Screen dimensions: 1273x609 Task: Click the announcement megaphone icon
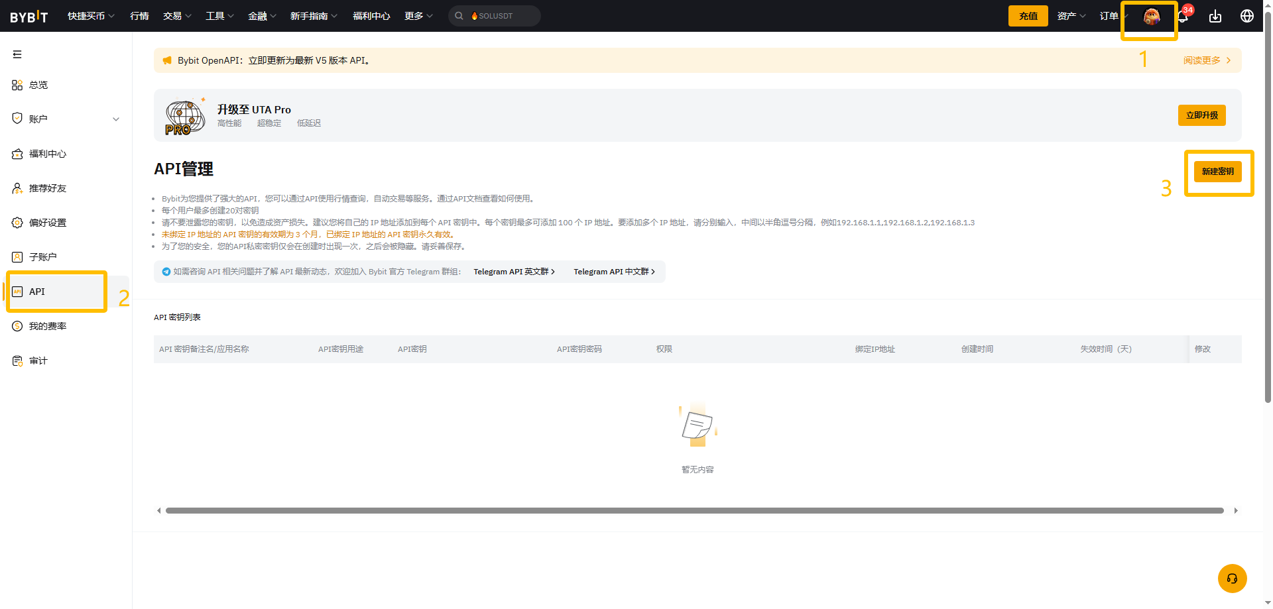[x=167, y=60]
